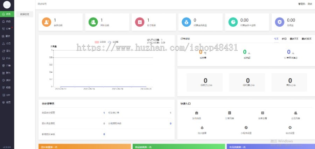The image size is (315, 149).
Task: Click the purple 会员消费第一名 ranking header
Action: pos(271,147)
